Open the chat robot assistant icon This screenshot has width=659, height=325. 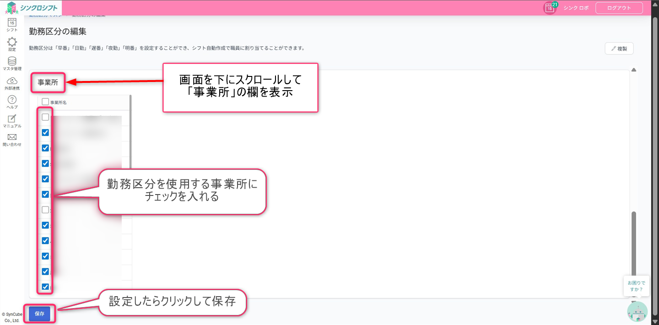[637, 311]
